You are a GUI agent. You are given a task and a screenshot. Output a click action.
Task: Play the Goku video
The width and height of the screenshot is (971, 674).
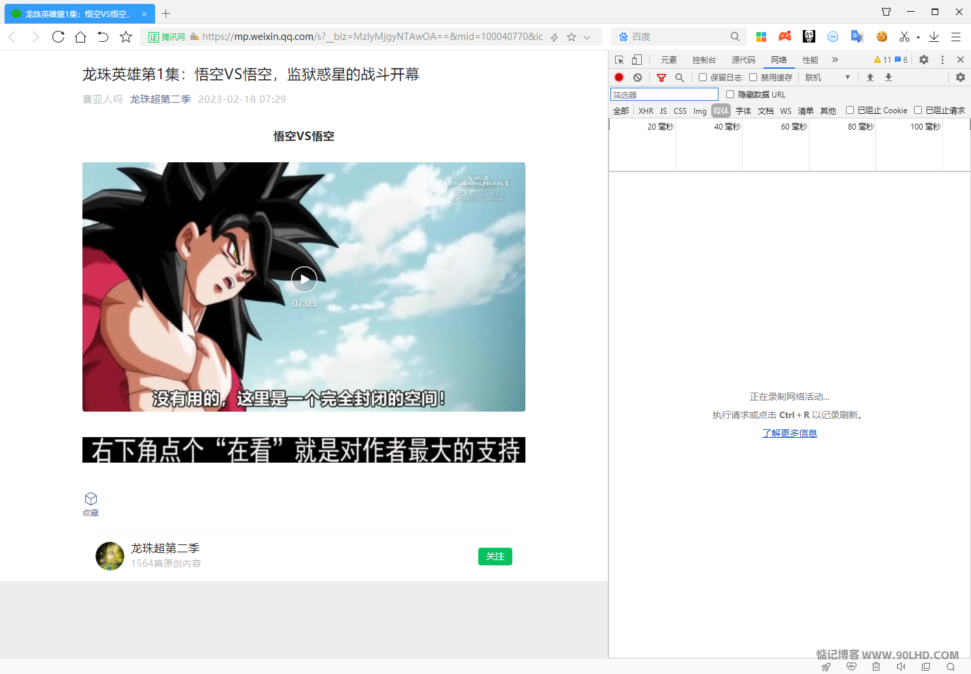click(x=304, y=279)
